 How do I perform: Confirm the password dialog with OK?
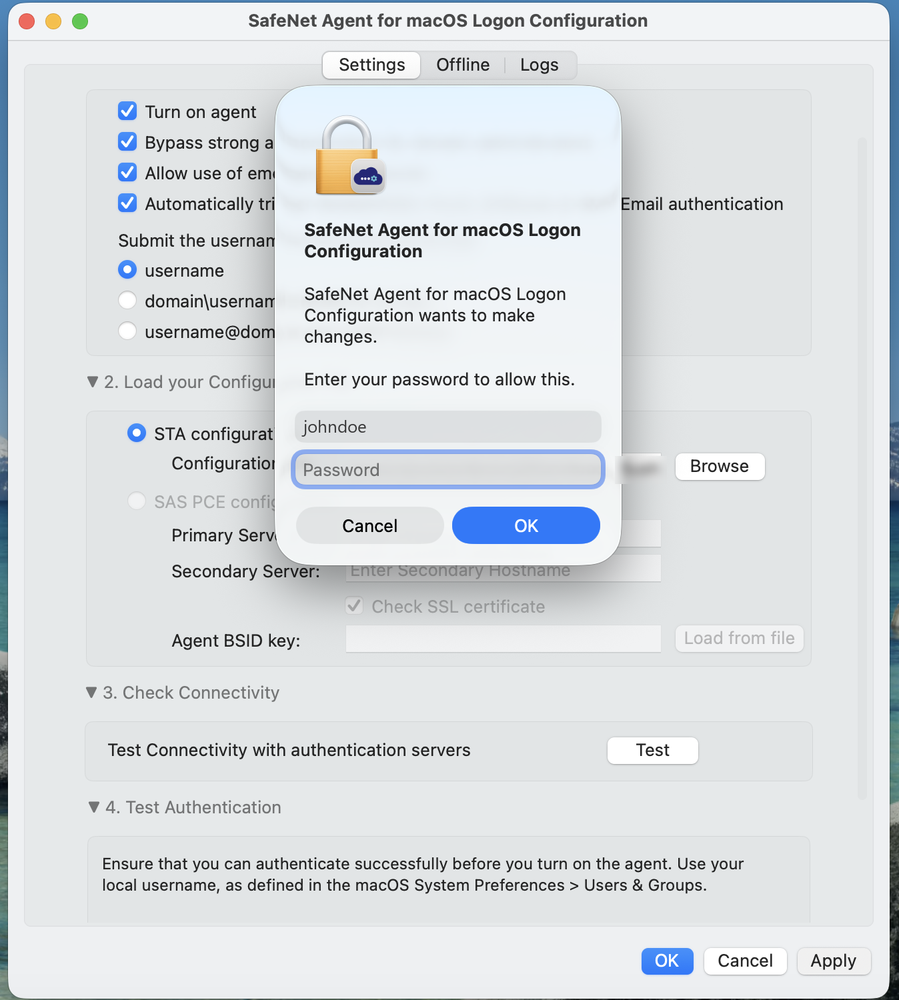tap(526, 525)
